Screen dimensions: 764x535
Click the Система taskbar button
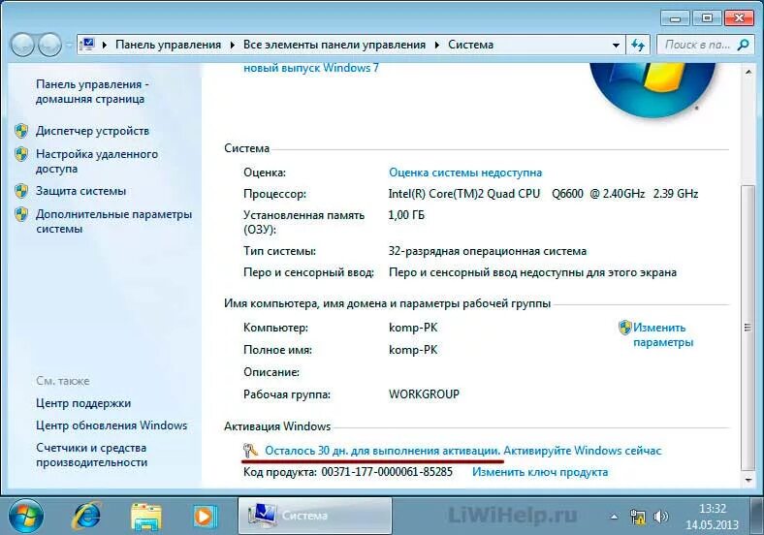tap(315, 516)
